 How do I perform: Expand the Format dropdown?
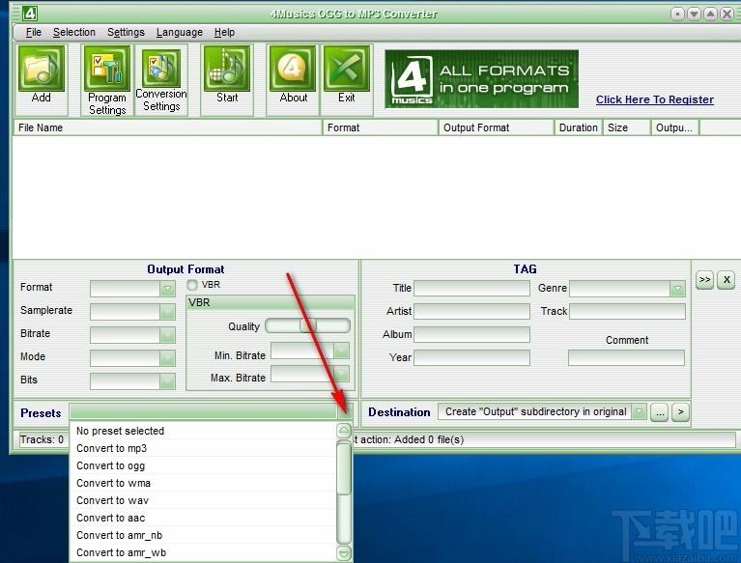(167, 289)
